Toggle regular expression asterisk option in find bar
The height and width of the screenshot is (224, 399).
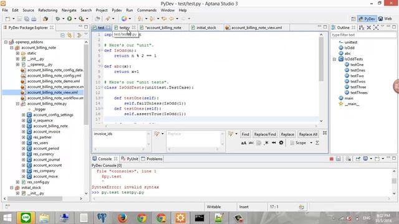pyautogui.click(x=266, y=142)
